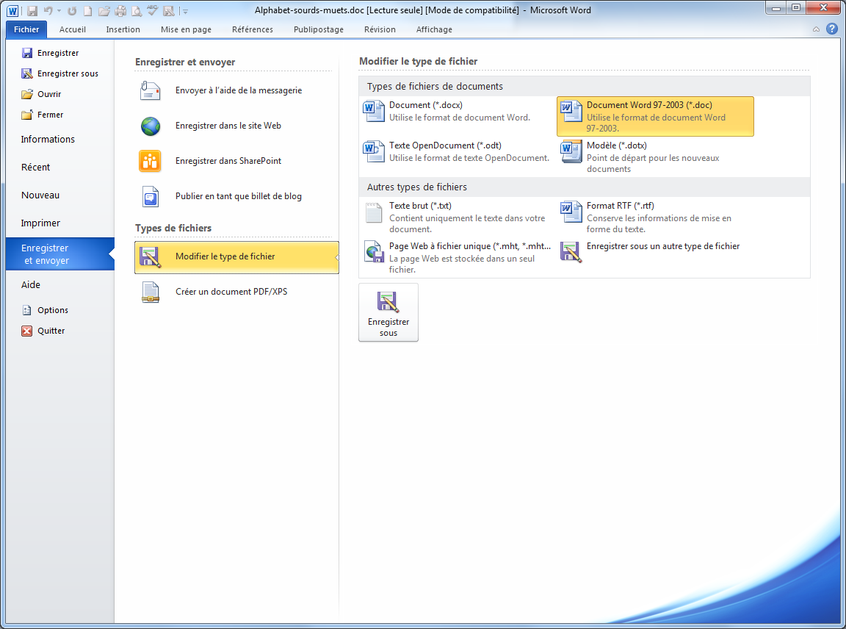Open the Fichier tab
Viewport: 846px width, 629px height.
tap(26, 29)
